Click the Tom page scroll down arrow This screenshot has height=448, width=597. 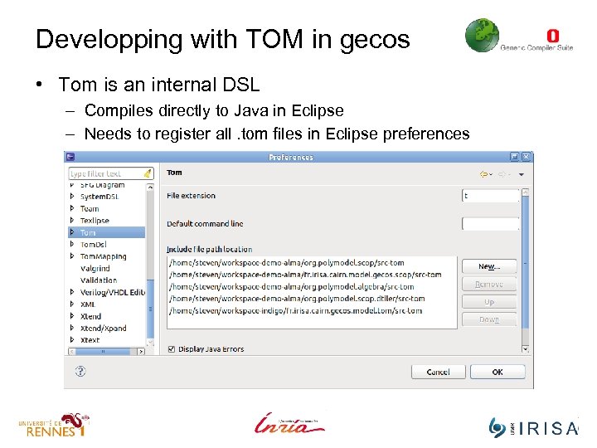(526, 349)
